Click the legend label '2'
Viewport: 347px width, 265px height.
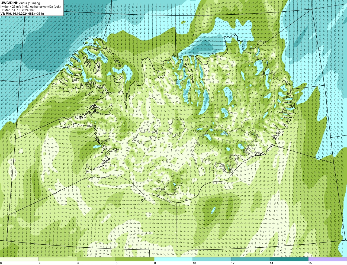pos(39,263)
